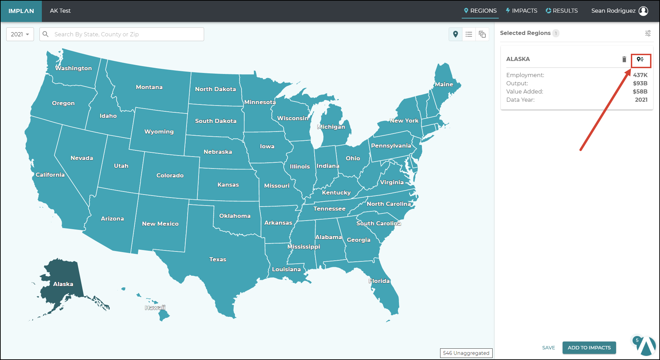Delete the Alaska region using the trash icon
Screen dimensions: 660x360
click(624, 59)
